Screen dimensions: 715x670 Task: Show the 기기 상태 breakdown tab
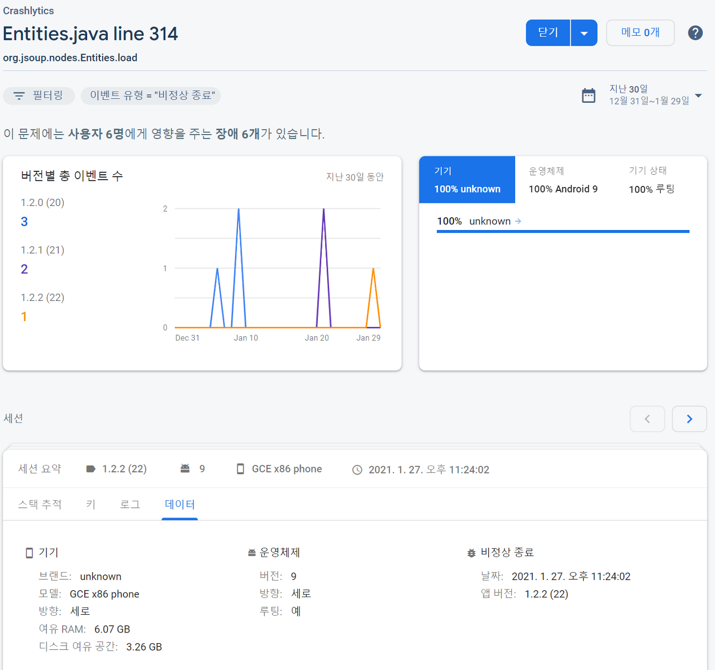(x=651, y=180)
